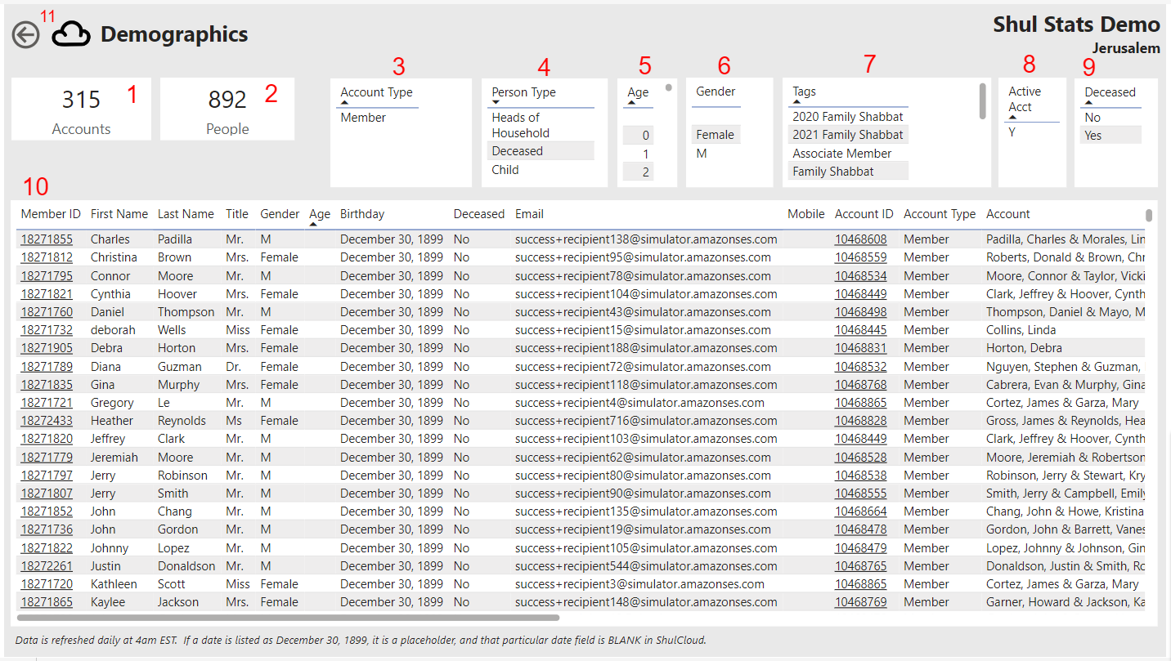The height and width of the screenshot is (661, 1171).
Task: Click the sort arrow on Age column header
Action: point(313,222)
